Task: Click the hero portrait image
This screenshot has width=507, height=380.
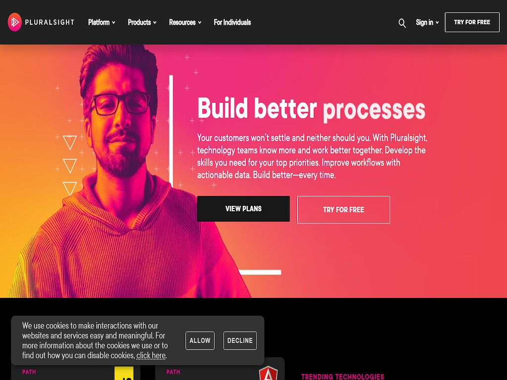Action: (126, 171)
